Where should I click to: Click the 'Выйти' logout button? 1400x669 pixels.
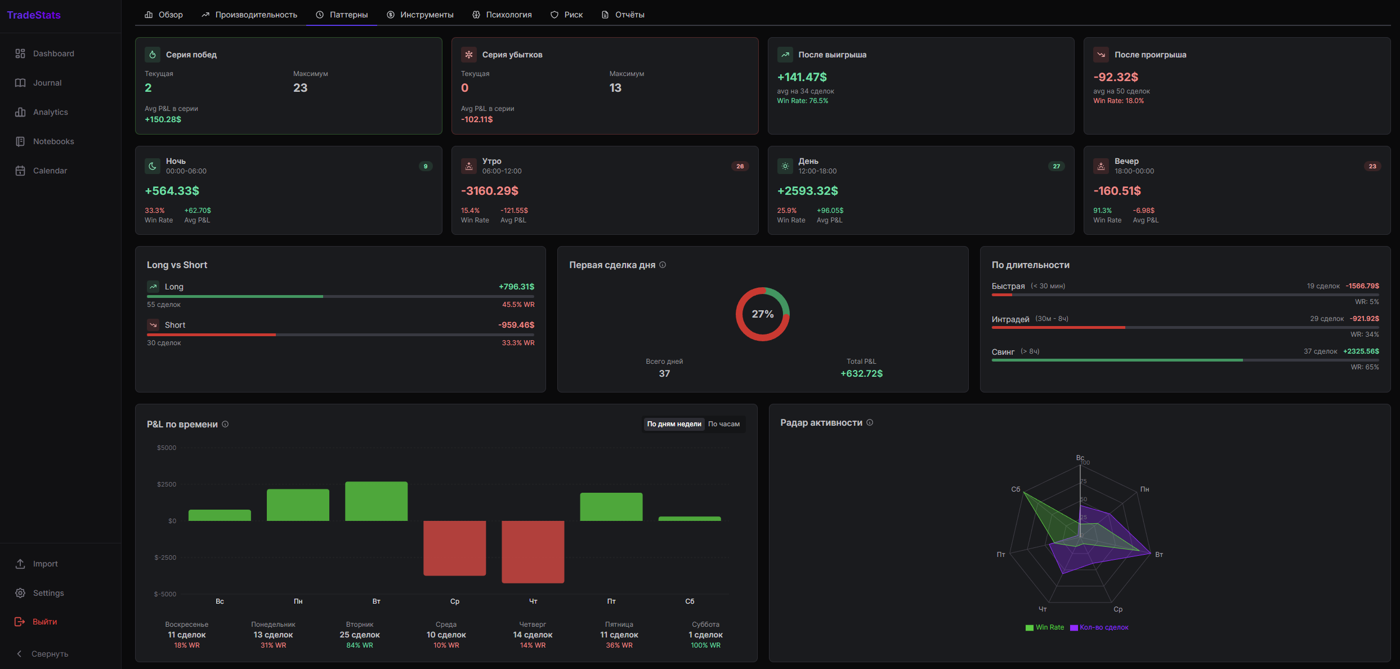(x=44, y=621)
